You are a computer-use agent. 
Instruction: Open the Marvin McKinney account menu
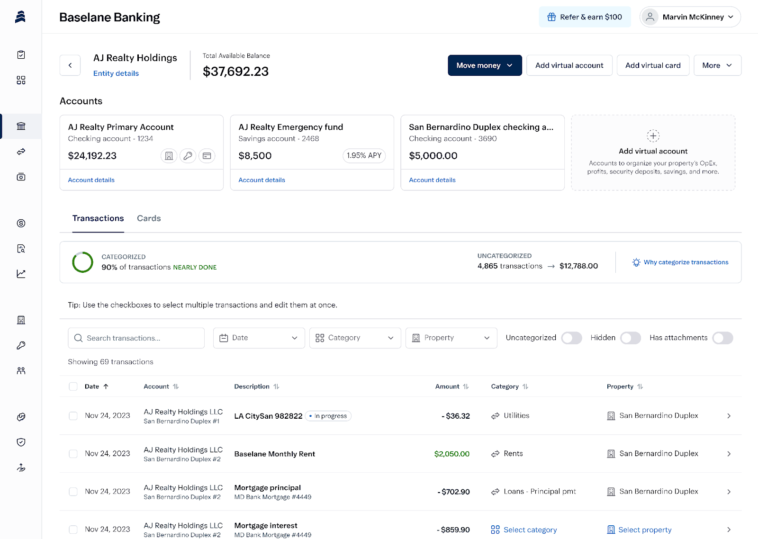pyautogui.click(x=690, y=17)
